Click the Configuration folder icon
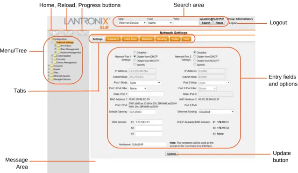298x173 pixels. (x=52, y=39)
